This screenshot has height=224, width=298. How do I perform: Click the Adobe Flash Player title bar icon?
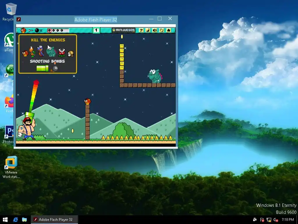19,19
